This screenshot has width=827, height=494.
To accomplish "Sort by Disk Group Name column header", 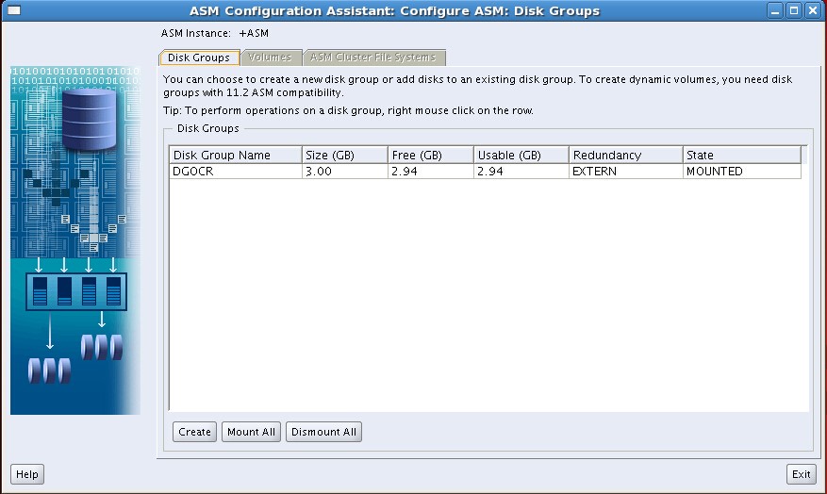I will click(235, 155).
